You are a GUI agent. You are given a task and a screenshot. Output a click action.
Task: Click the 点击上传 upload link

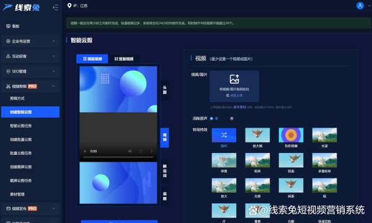(236, 95)
